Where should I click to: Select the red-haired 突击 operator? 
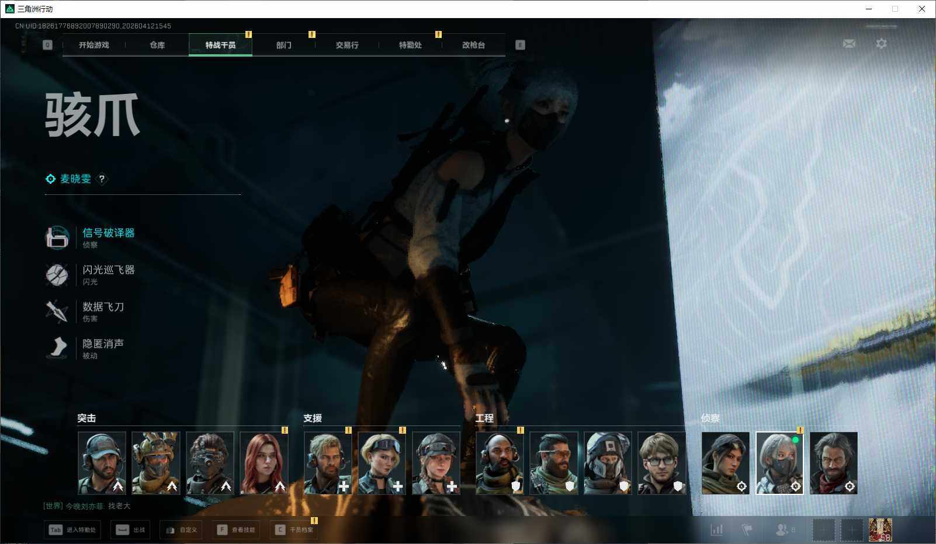coord(264,463)
